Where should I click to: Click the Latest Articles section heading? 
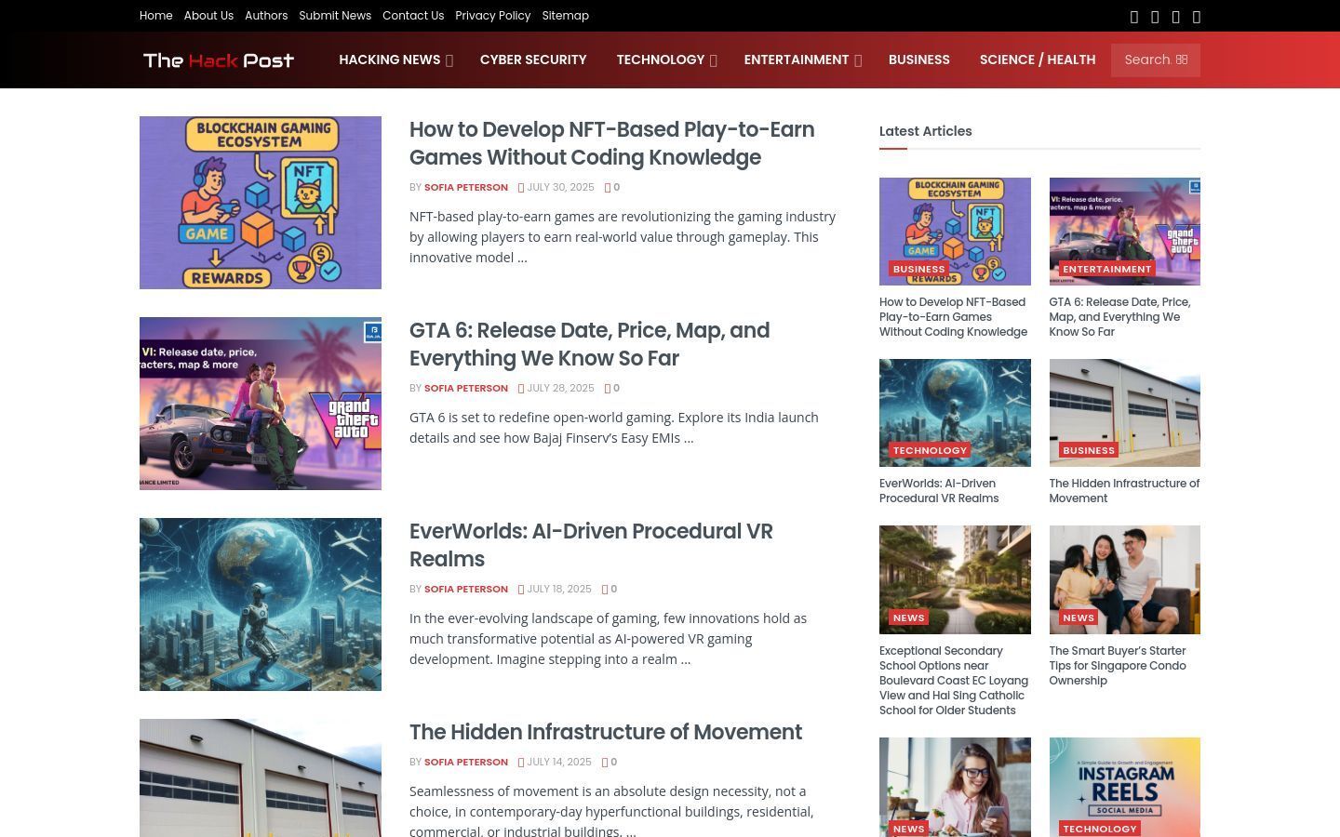coord(926,131)
